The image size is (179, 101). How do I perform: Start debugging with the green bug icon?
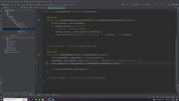tap(145, 5)
